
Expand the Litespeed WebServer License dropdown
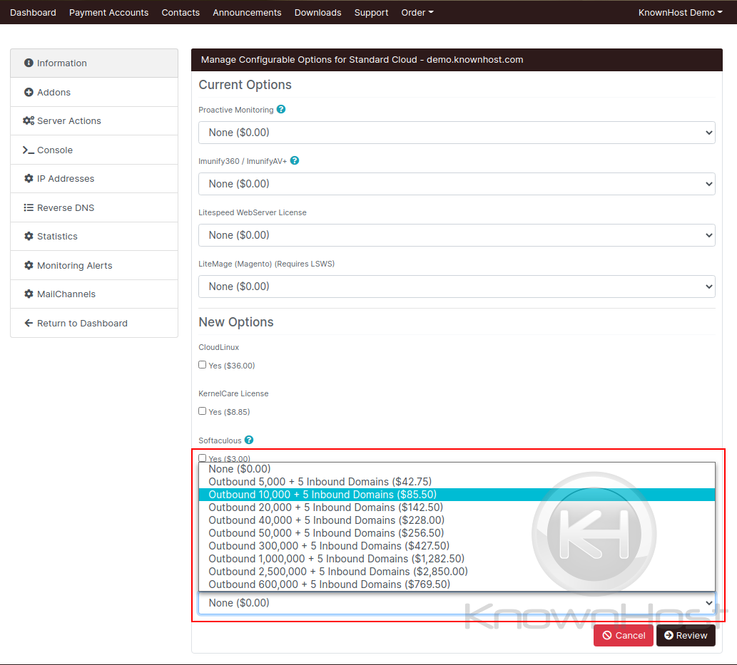pos(457,234)
